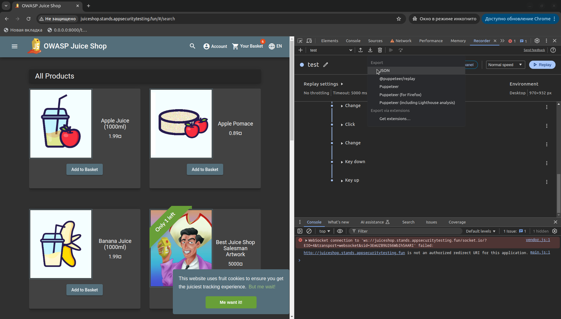Click the import recording upload icon
Viewport: 561px width, 319px height.
point(361,50)
